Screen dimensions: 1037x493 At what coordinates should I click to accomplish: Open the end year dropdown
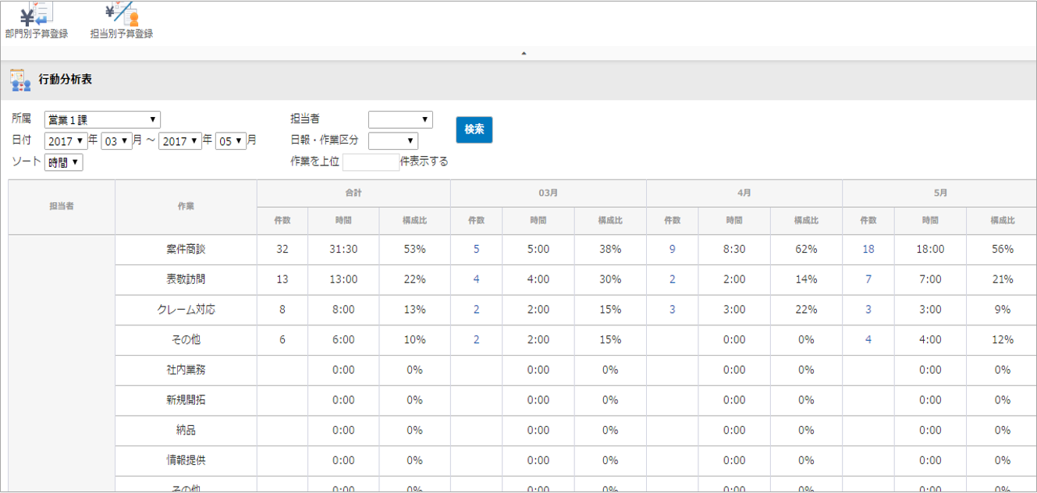coord(179,141)
